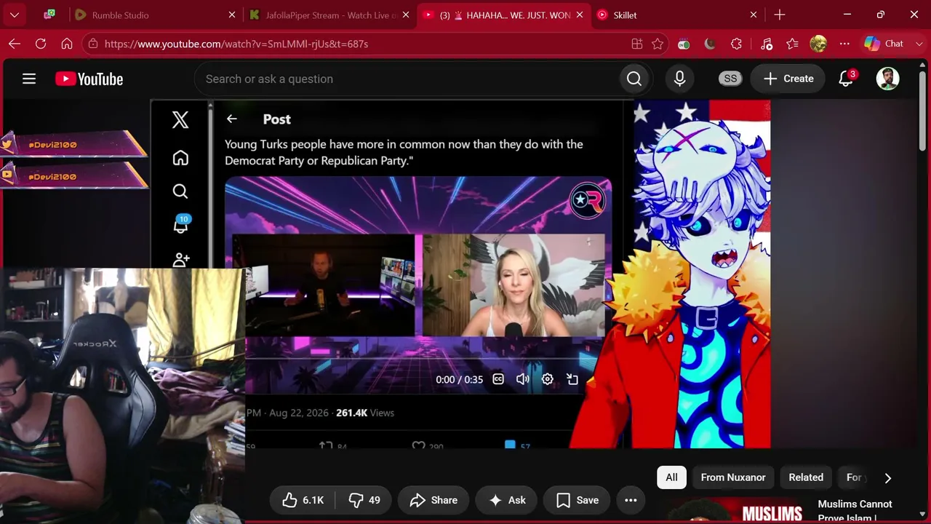Open the split screen icon in address bar
The image size is (931, 524).
pyautogui.click(x=637, y=44)
